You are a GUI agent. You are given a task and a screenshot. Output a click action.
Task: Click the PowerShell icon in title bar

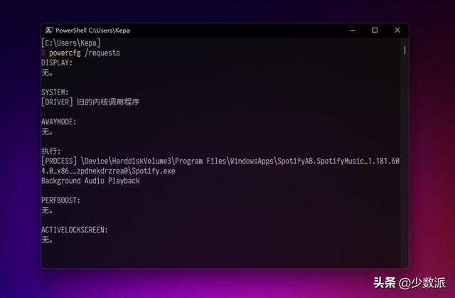(x=49, y=30)
